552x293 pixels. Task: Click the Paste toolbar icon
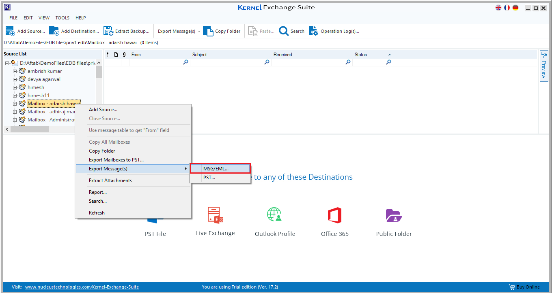253,31
